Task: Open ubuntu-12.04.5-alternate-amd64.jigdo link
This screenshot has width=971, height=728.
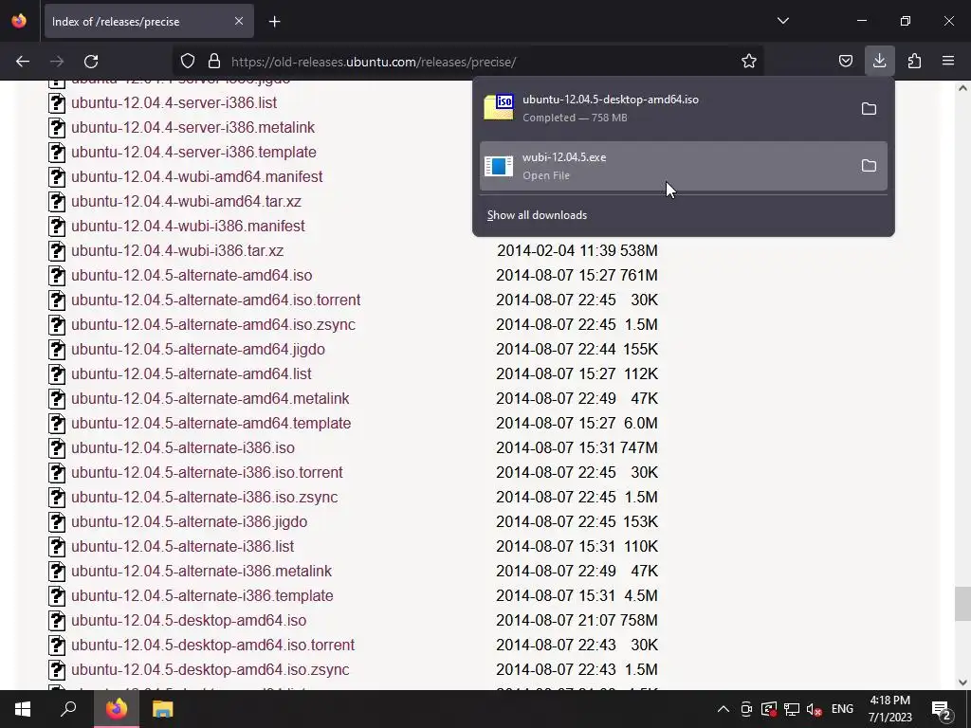Action: coord(198,349)
